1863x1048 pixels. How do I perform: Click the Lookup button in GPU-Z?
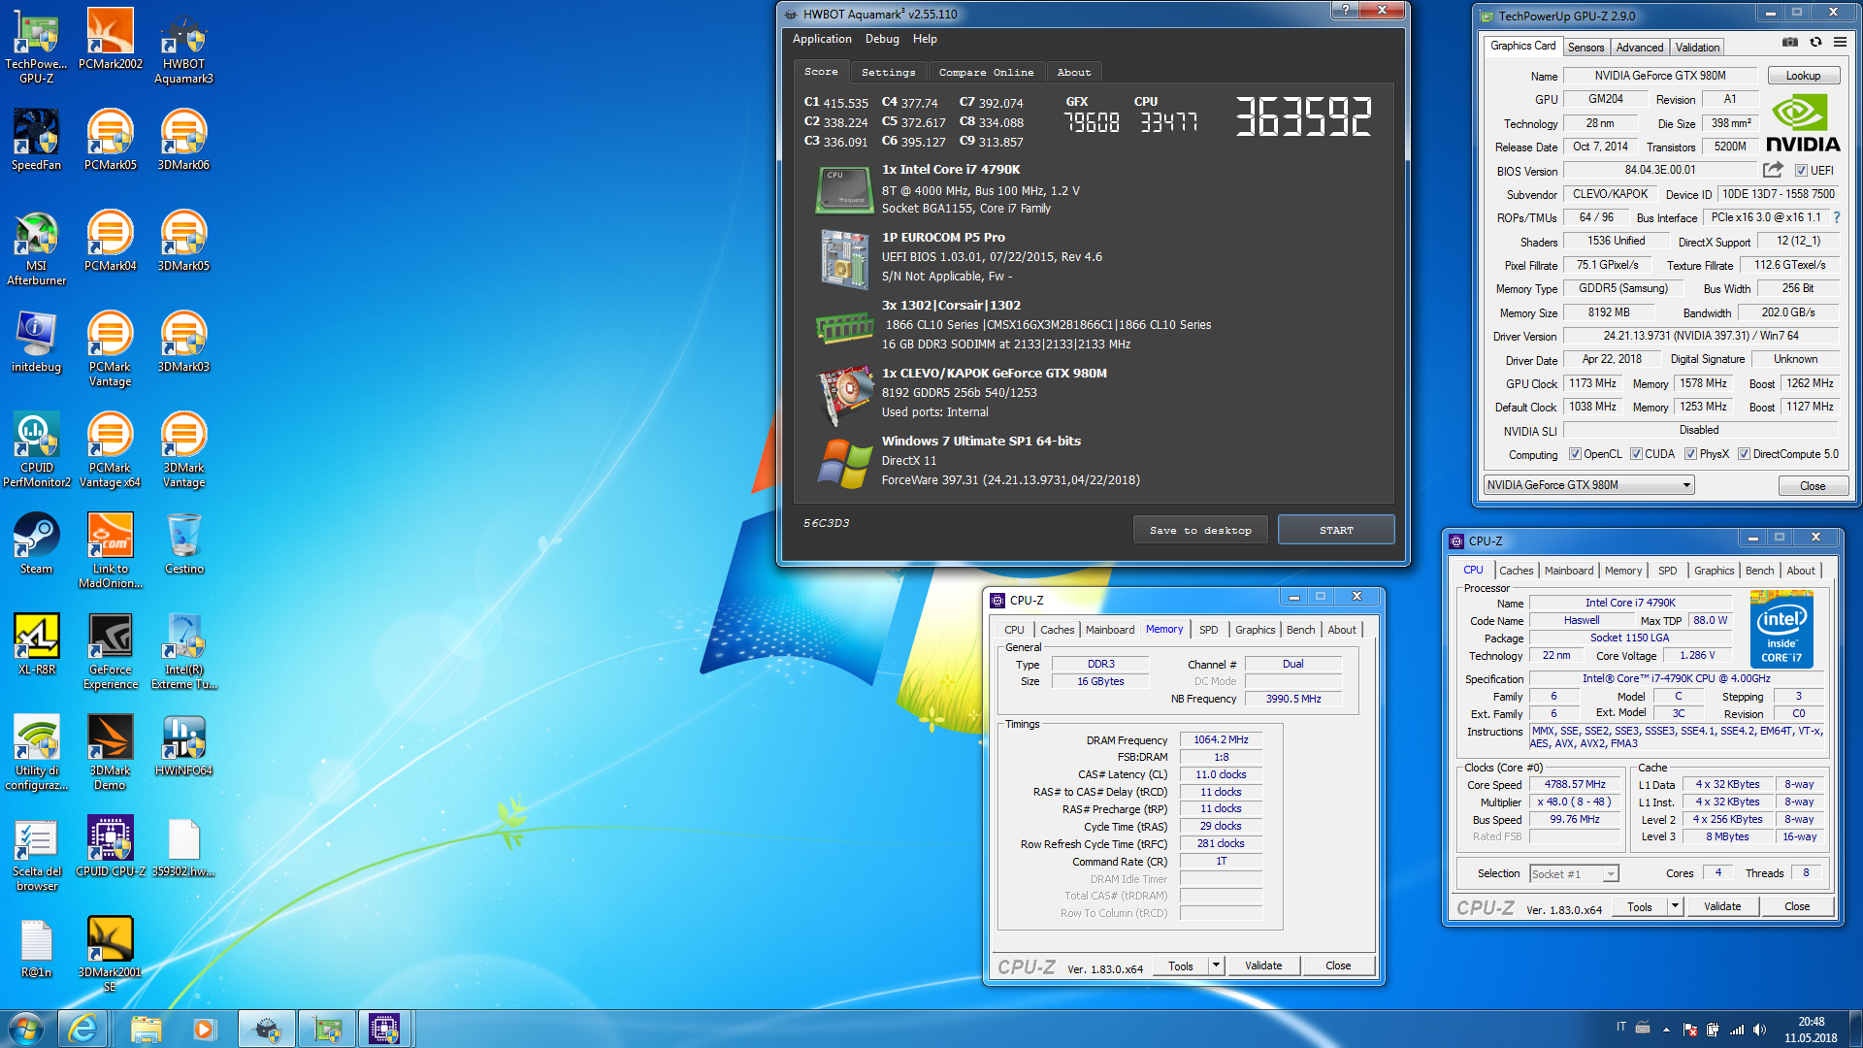[x=1803, y=76]
